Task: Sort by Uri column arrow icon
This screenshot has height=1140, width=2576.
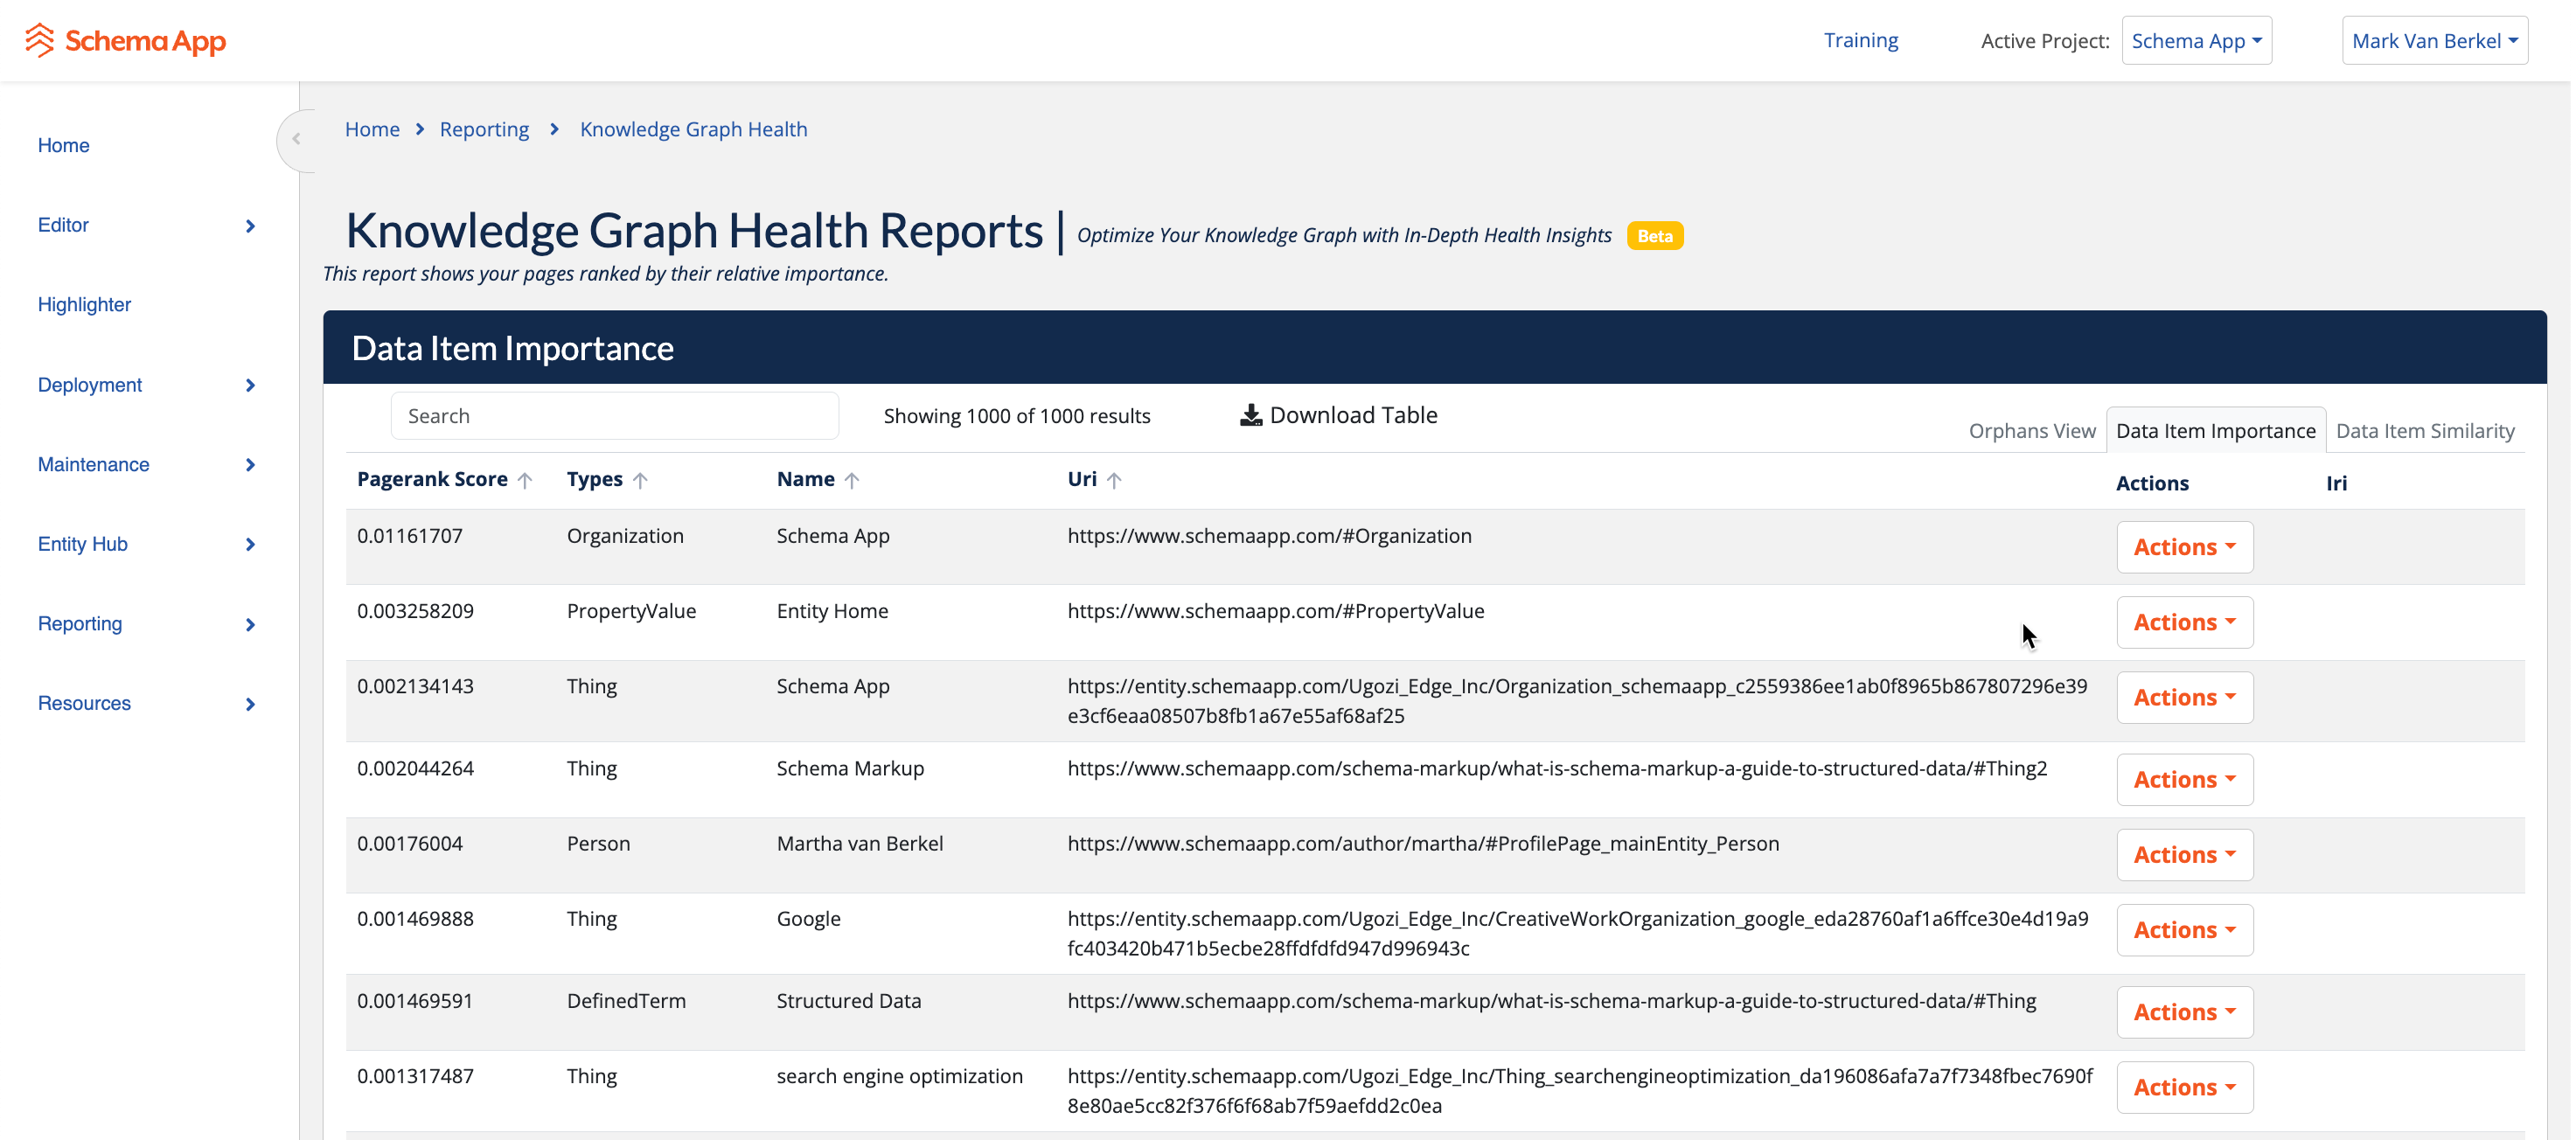Action: [1114, 481]
